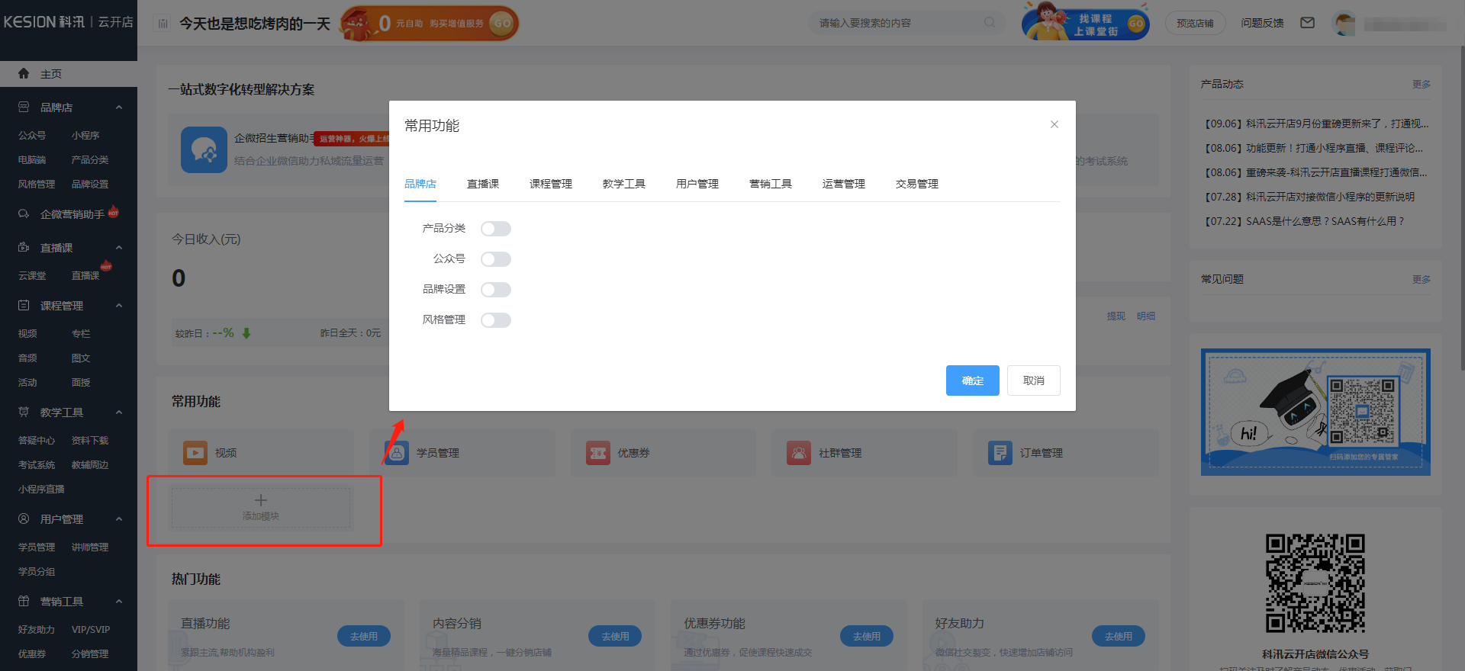
Task: Open 讲师管理 in the sidebar
Action: pyautogui.click(x=90, y=547)
